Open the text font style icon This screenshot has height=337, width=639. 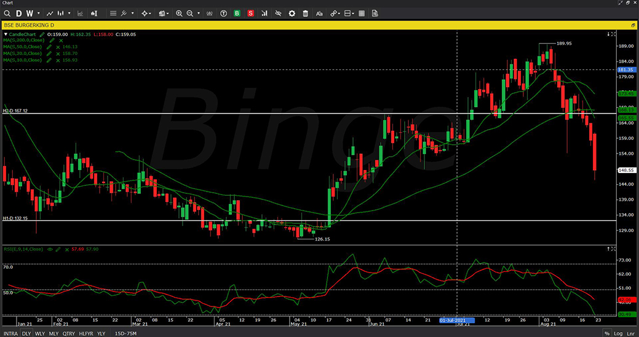pyautogui.click(x=319, y=14)
